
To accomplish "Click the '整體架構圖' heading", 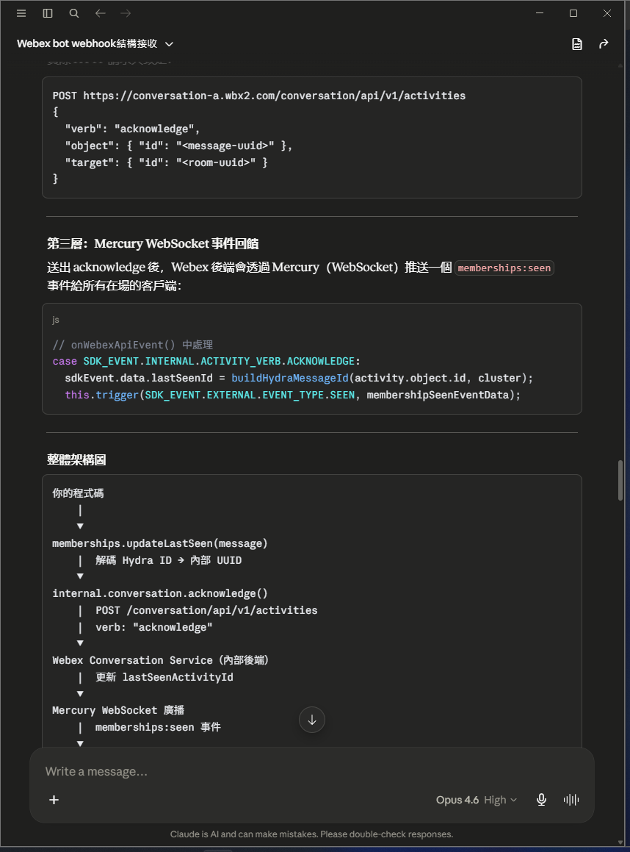I will (76, 459).
